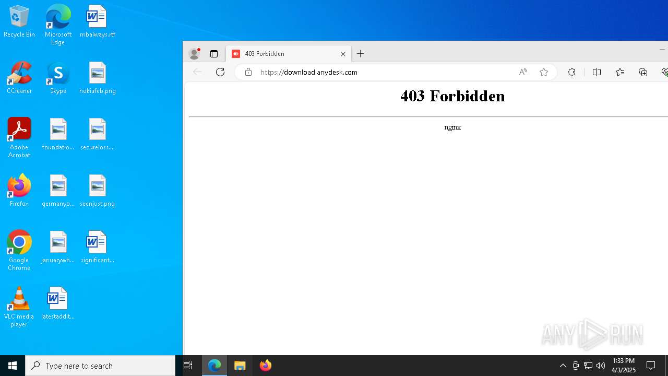Open the notification center
The width and height of the screenshot is (668, 376).
pyautogui.click(x=651, y=366)
